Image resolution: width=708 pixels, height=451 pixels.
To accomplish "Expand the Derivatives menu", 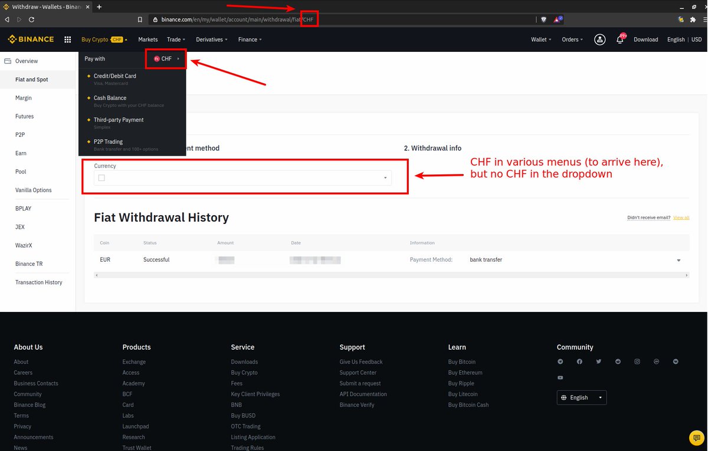I will click(x=212, y=39).
